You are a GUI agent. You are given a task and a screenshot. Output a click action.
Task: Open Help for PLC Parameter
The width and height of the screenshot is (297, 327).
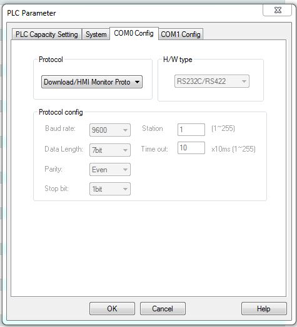pyautogui.click(x=264, y=309)
